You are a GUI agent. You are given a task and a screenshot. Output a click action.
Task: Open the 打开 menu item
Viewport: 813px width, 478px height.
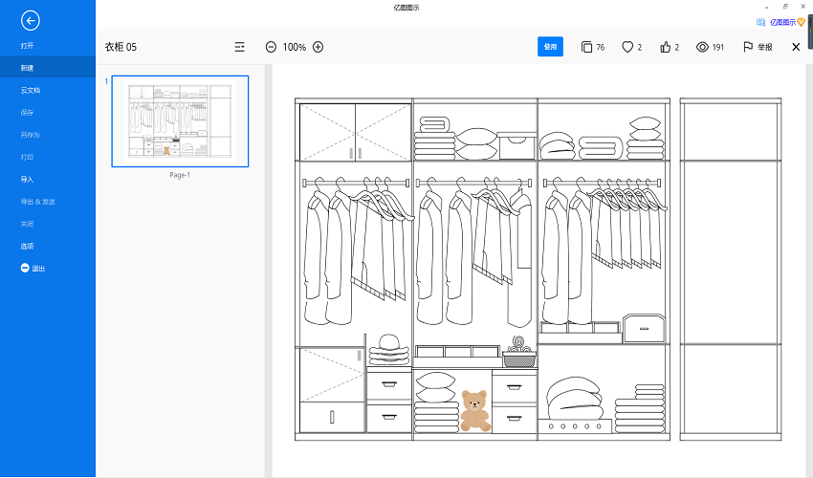click(28, 46)
